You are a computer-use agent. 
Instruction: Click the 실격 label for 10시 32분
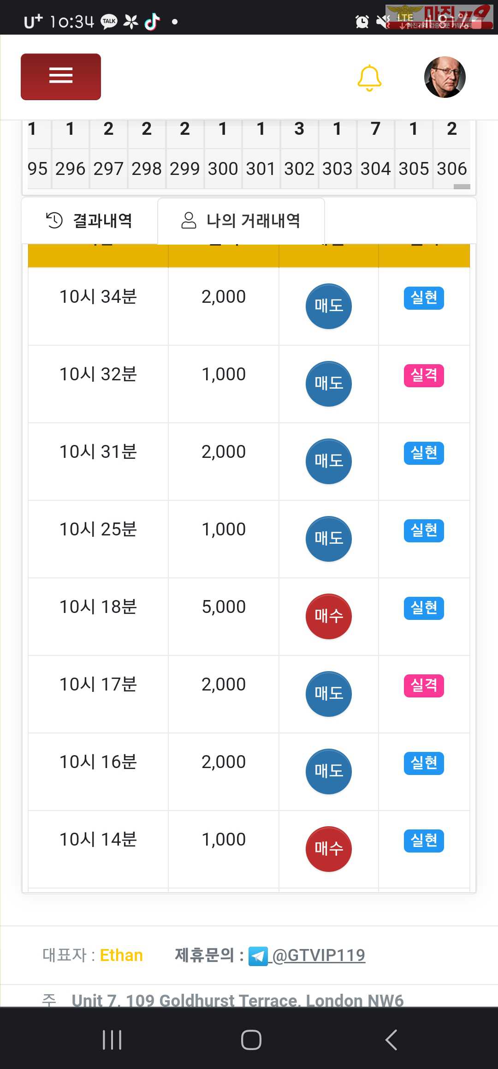(424, 375)
